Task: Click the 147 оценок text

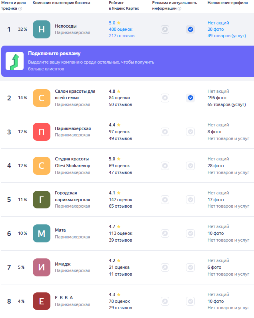Action: (120, 200)
